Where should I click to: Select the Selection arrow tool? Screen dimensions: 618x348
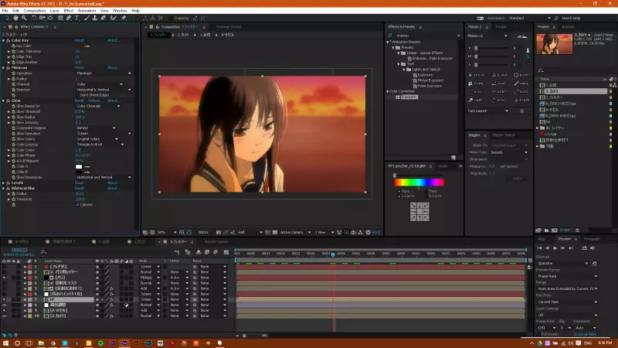pos(7,18)
